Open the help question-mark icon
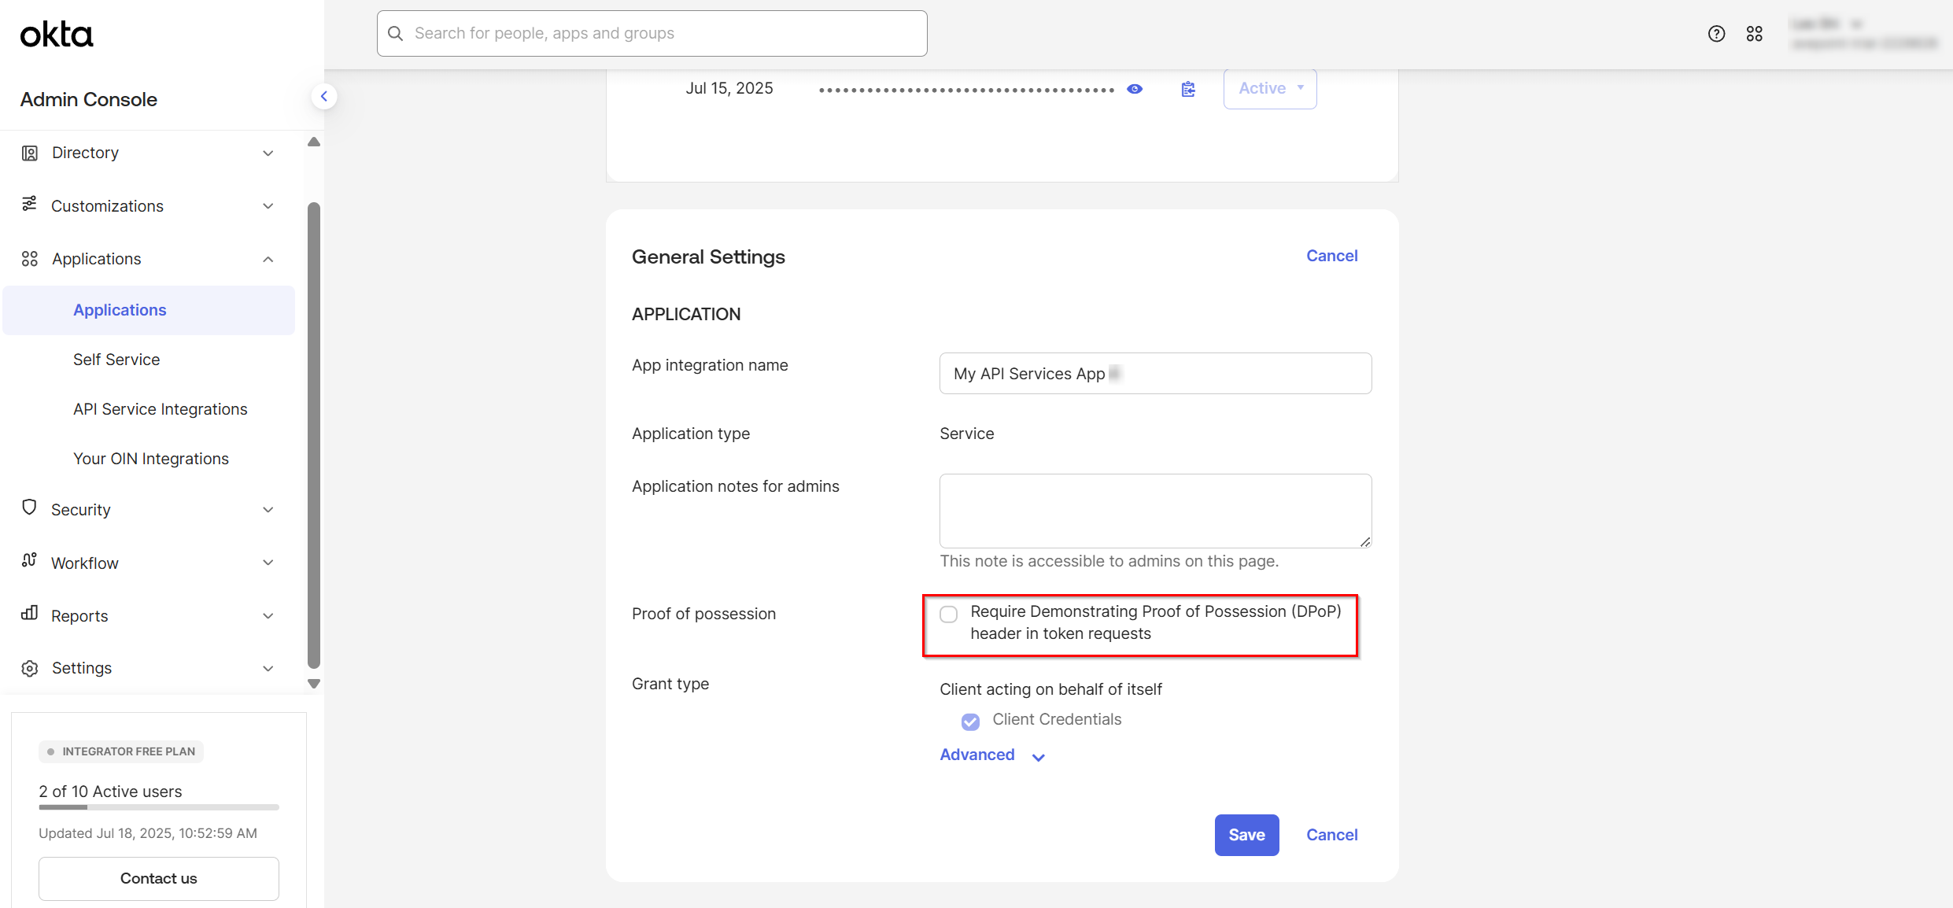The image size is (1953, 908). (x=1716, y=34)
